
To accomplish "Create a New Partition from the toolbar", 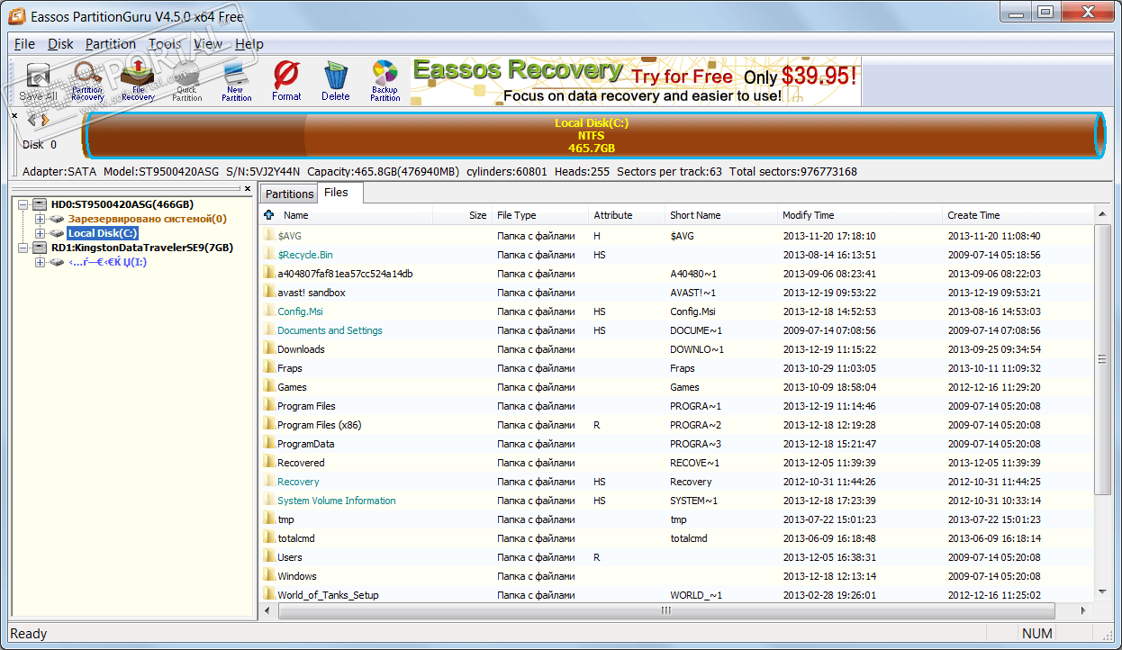I will 236,82.
